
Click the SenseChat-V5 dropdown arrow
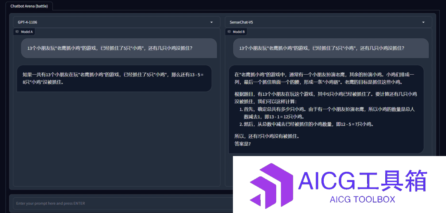pyautogui.click(x=423, y=22)
